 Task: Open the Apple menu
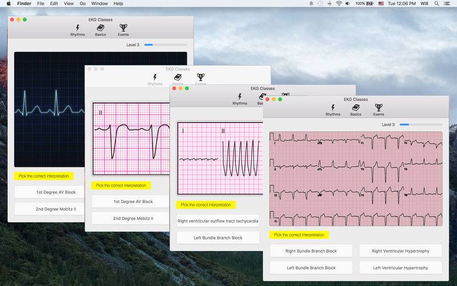(x=9, y=3)
